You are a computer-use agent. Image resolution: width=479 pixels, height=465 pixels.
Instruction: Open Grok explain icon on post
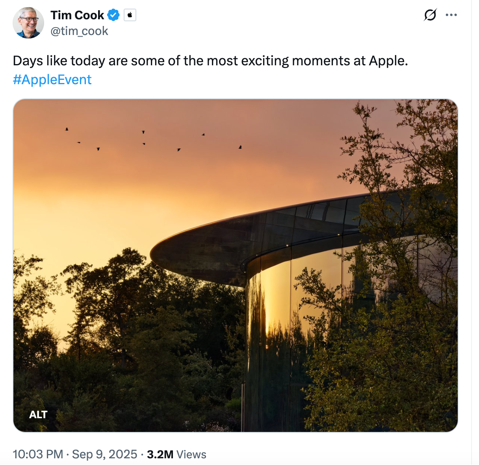[x=430, y=15]
